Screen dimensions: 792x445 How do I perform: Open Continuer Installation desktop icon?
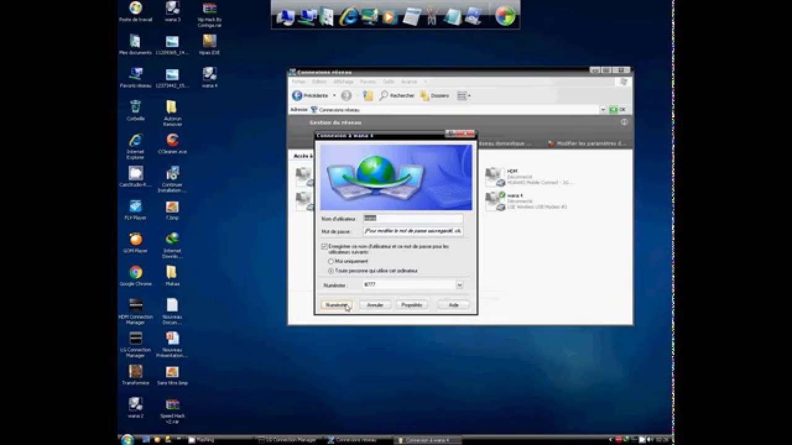point(173,180)
